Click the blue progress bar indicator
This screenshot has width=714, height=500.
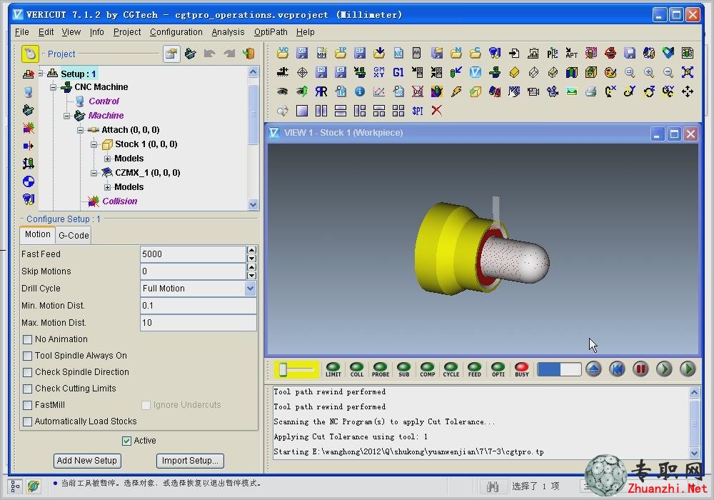click(x=559, y=369)
